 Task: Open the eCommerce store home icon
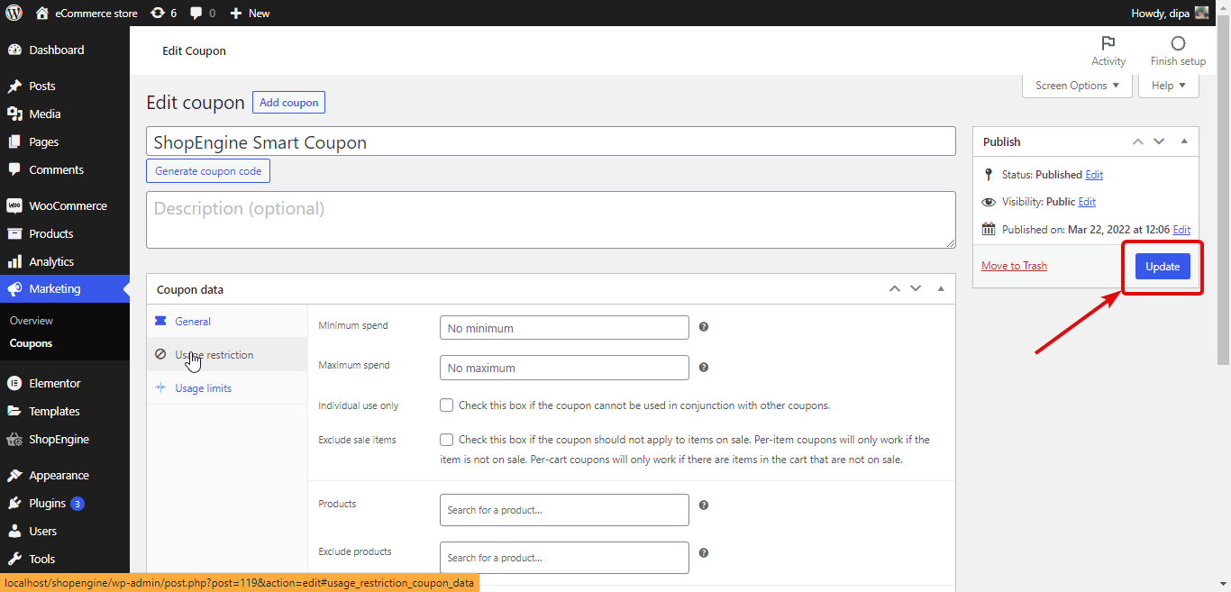(x=42, y=13)
